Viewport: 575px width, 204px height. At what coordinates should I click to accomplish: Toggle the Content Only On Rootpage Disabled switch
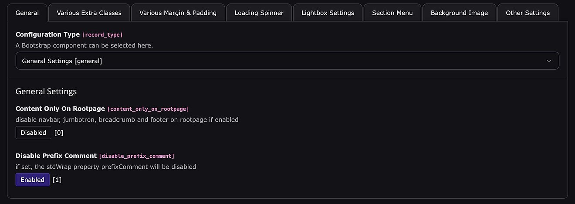(x=33, y=133)
